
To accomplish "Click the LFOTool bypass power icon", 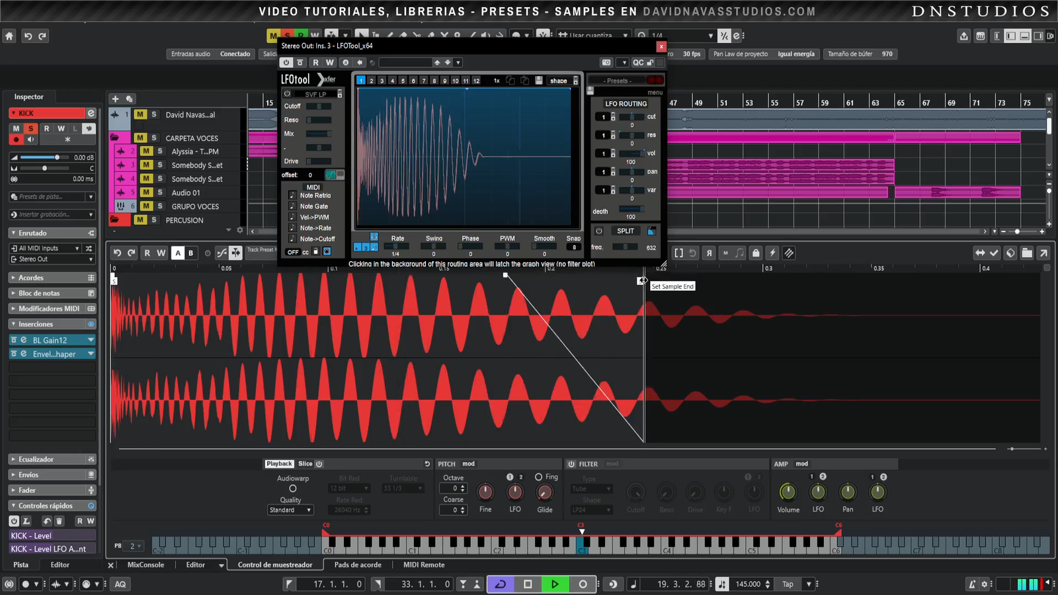I will (x=286, y=62).
